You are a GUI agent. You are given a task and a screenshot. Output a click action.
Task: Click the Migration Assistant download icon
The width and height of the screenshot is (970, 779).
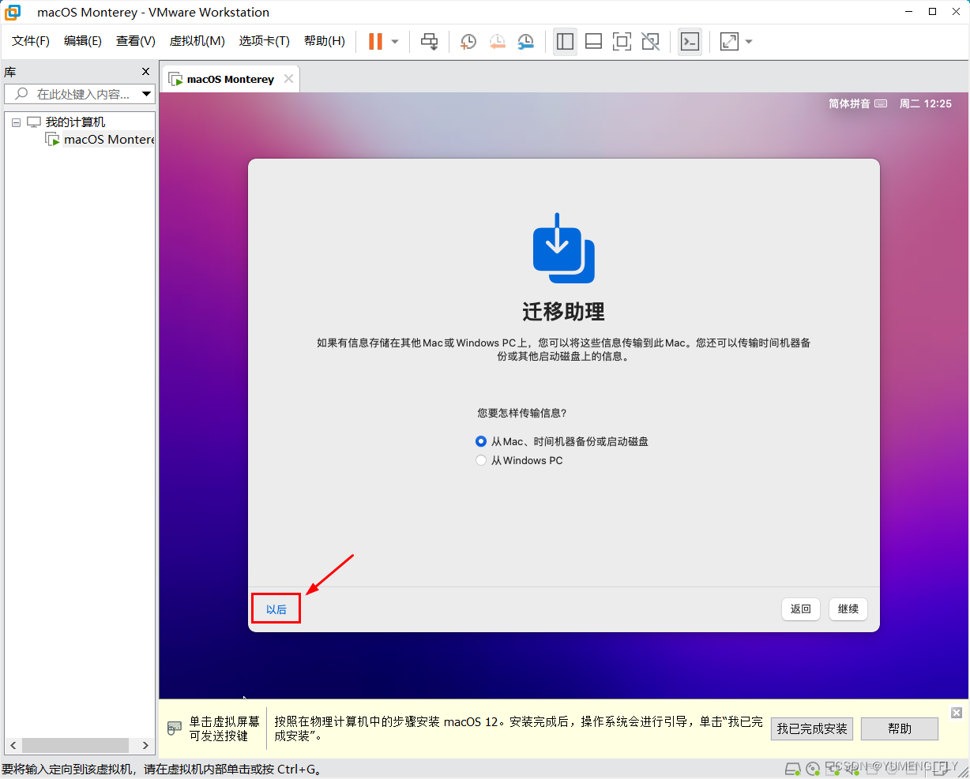point(564,249)
